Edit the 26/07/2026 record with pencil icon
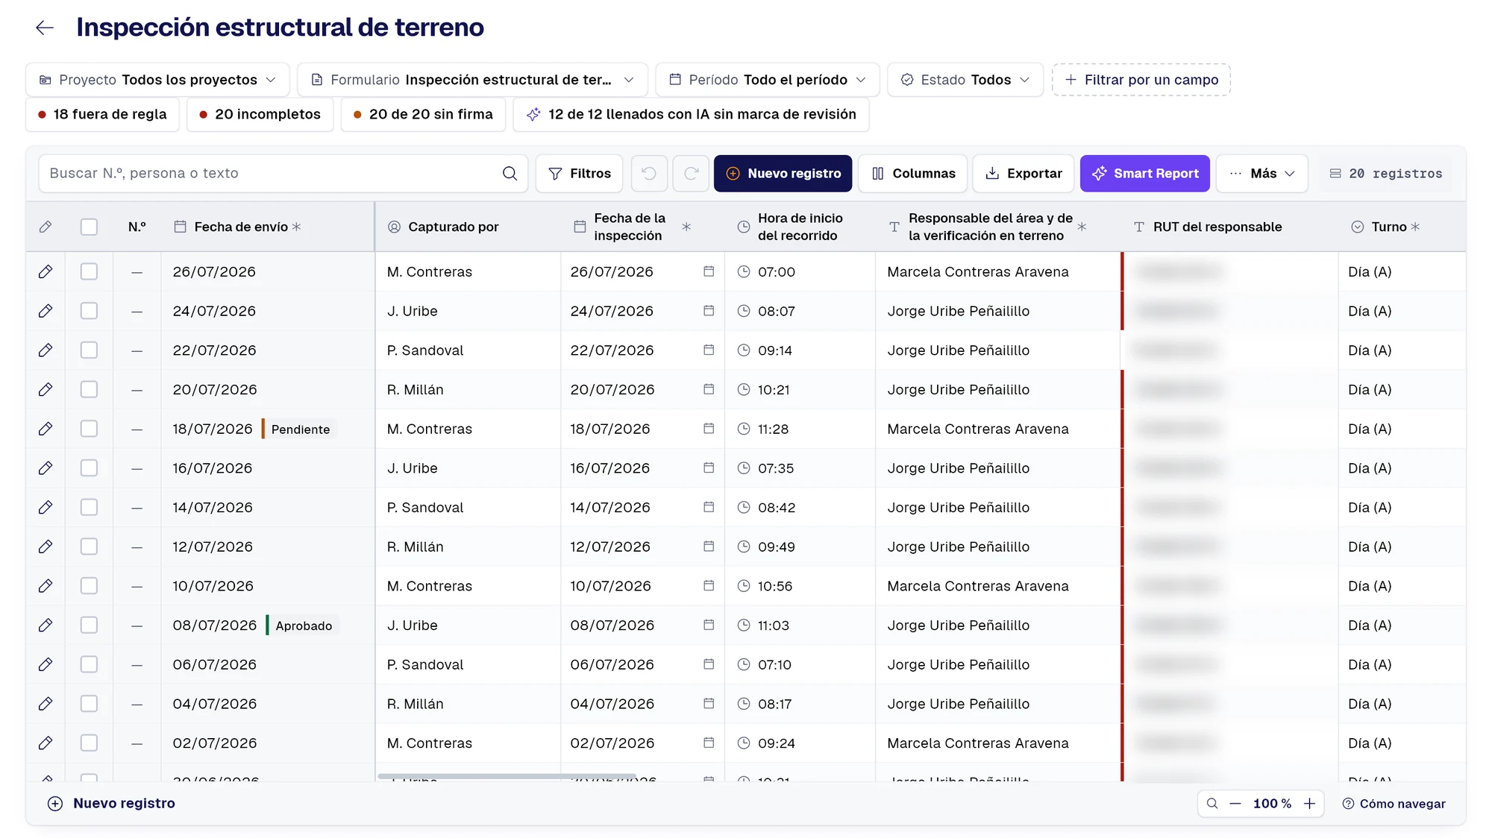1492x838 pixels. [46, 272]
